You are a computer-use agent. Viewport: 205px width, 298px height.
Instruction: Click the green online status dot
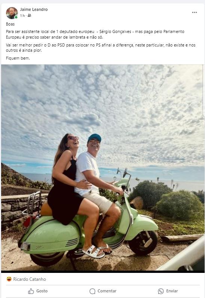coord(16,17)
